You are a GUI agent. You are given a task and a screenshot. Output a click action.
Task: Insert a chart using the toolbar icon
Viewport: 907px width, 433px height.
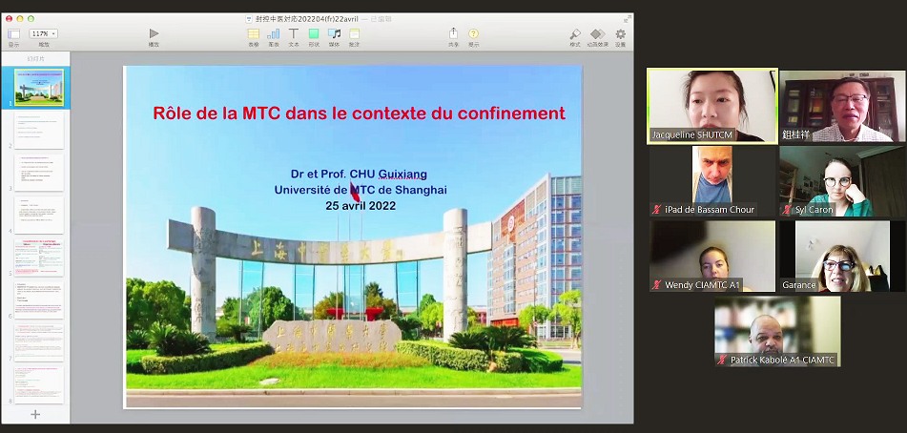click(x=274, y=34)
